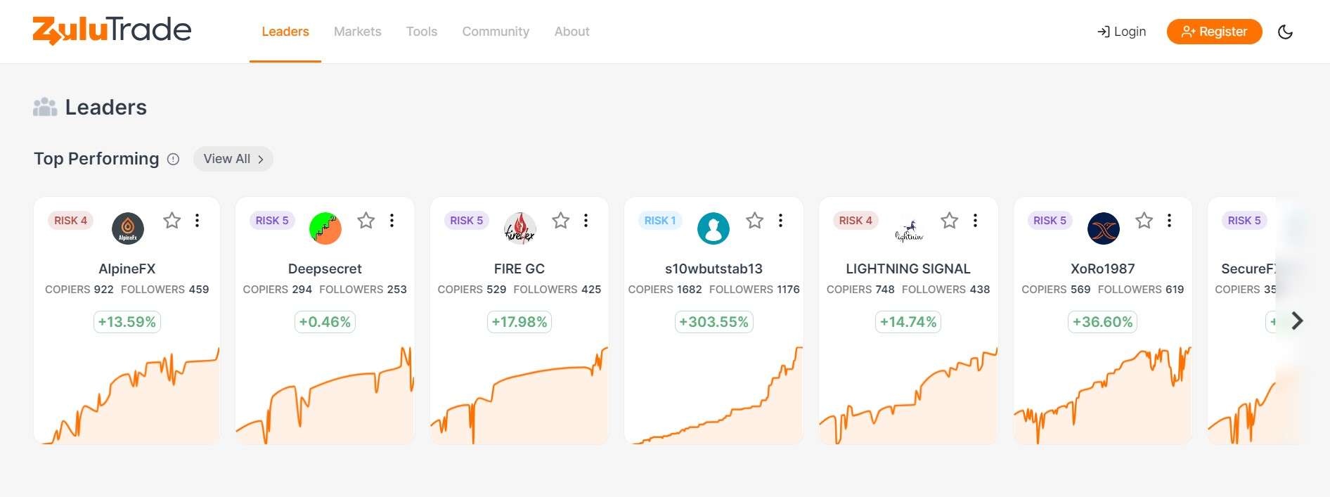Click the XoRo1987 +36.60% return badge
Screen dimensions: 1330x497
point(1103,322)
